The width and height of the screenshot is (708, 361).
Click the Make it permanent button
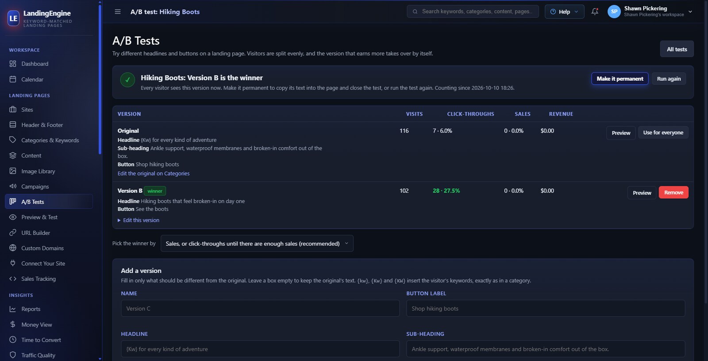620,79
